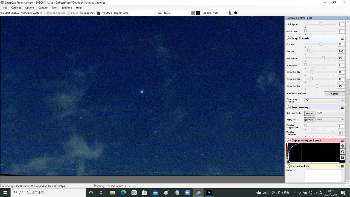Open the Microsoft Store taskbar icon
This screenshot has height=197, width=350.
(x=145, y=193)
